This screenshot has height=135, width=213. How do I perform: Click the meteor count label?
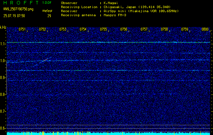[47, 11]
